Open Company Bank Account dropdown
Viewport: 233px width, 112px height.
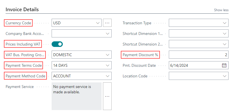(108, 34)
